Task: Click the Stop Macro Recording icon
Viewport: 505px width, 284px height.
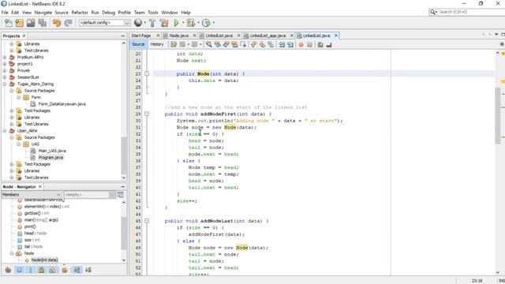Action: click(309, 45)
